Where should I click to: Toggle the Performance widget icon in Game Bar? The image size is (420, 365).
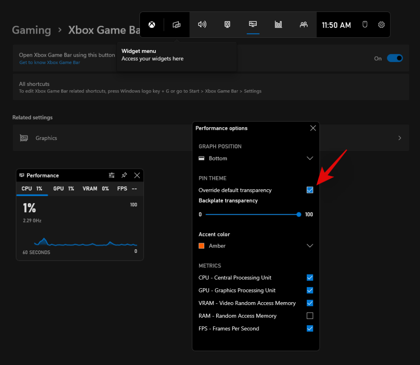(x=253, y=24)
